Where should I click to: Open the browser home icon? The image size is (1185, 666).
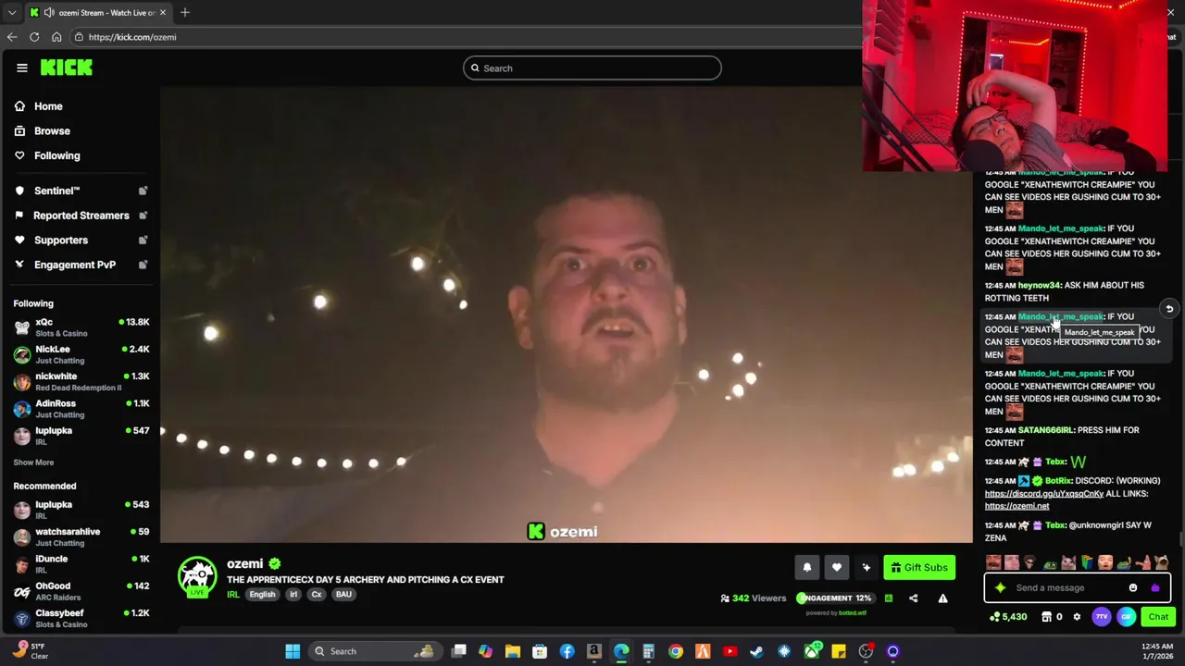(56, 37)
